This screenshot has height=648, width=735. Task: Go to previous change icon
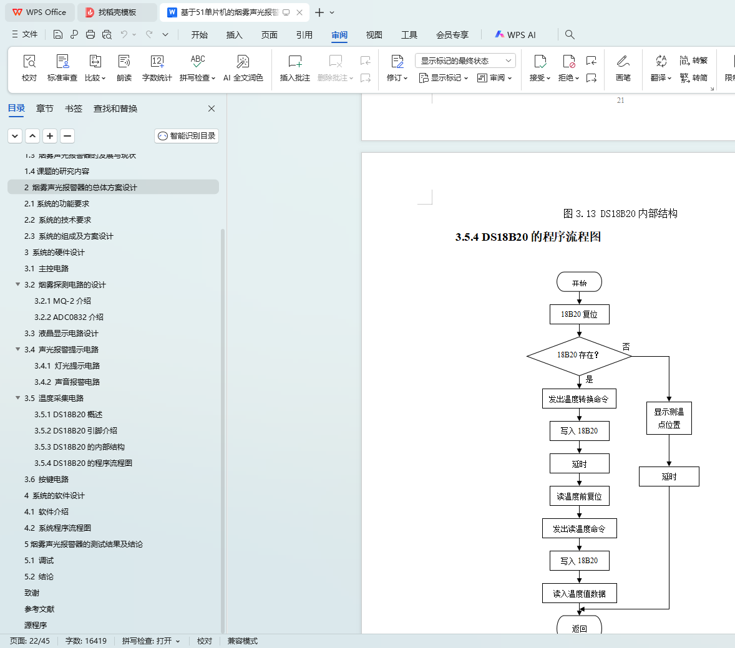(x=591, y=60)
